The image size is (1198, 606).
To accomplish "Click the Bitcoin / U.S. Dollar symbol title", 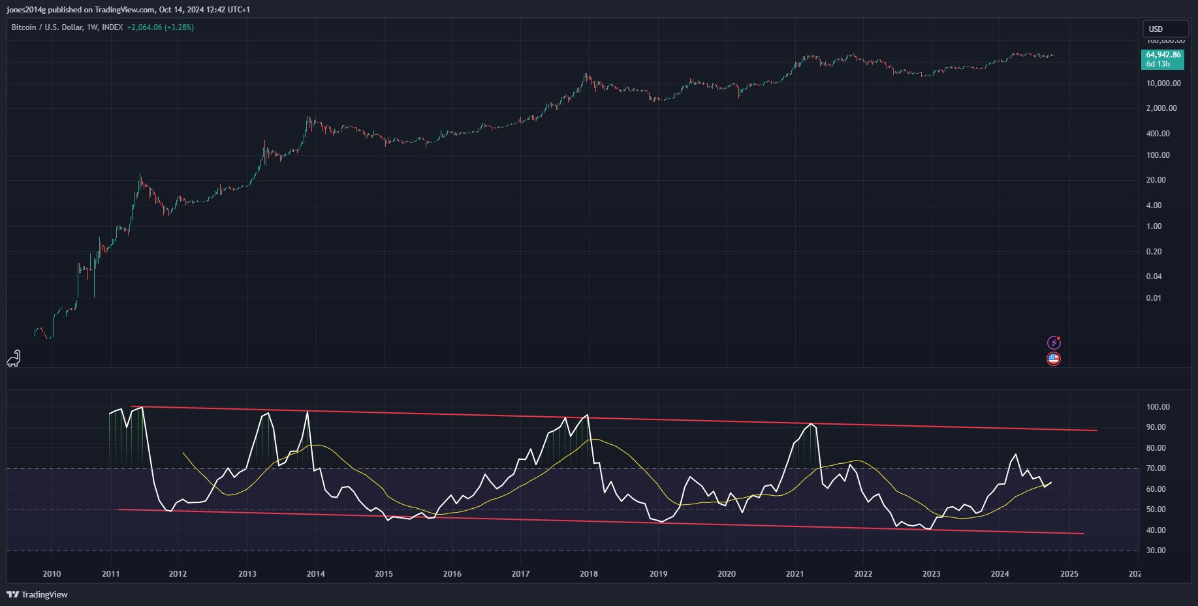I will (x=47, y=27).
